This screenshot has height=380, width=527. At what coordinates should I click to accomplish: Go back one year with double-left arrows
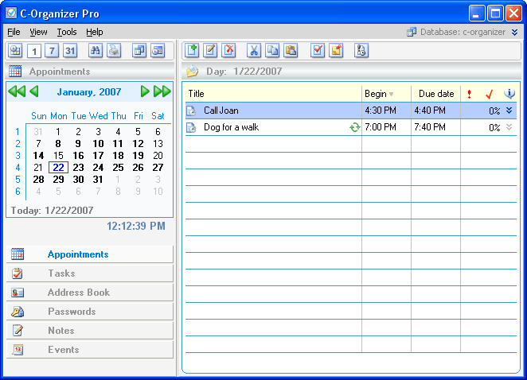pyautogui.click(x=17, y=91)
